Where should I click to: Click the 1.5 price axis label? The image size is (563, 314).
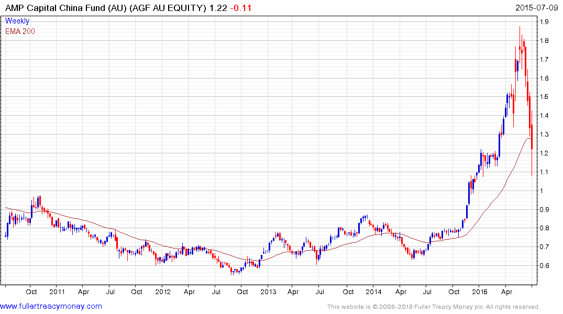coord(544,97)
